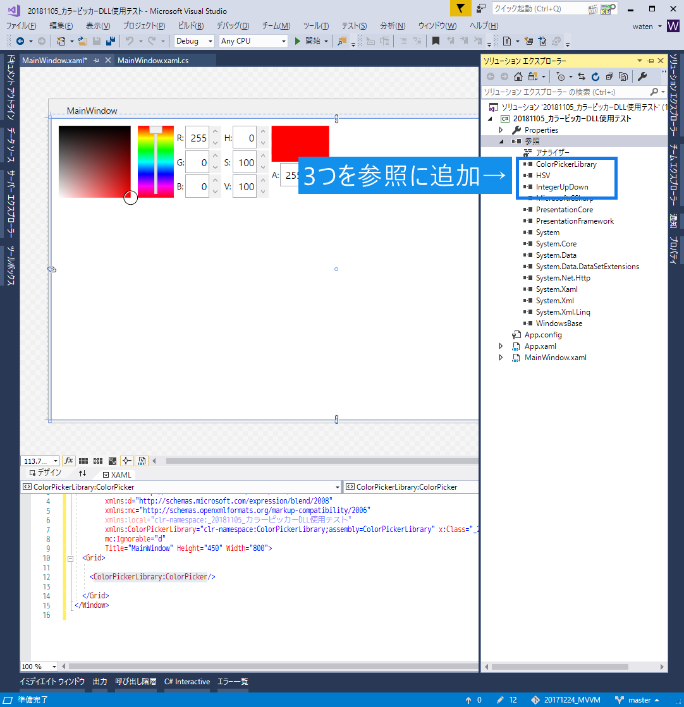Expand the MainWindow.xaml tree node
This screenshot has height=707, width=684.
click(501, 358)
